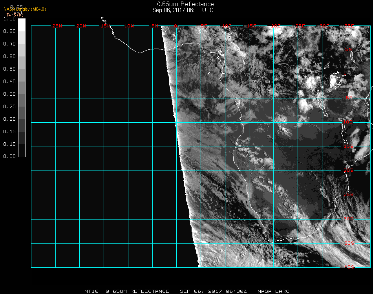The height and width of the screenshot is (294, 373).
Task: Click the 10S latitude label
Action: pos(348,122)
